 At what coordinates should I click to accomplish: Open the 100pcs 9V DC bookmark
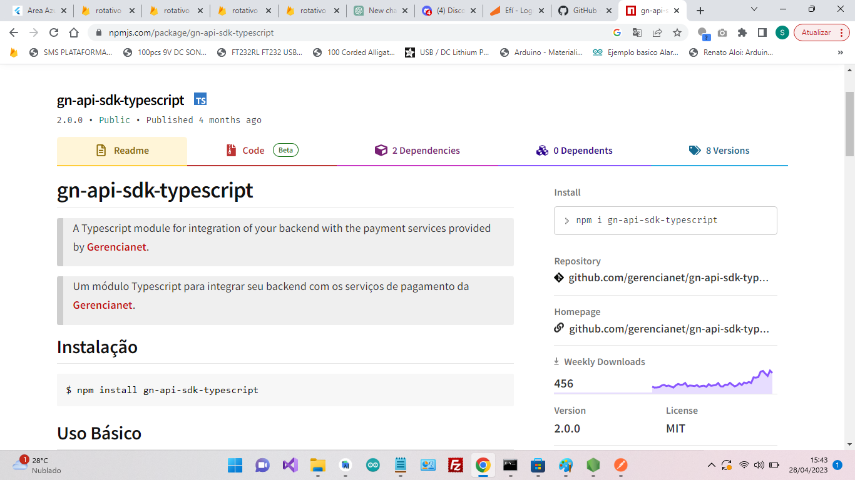165,52
